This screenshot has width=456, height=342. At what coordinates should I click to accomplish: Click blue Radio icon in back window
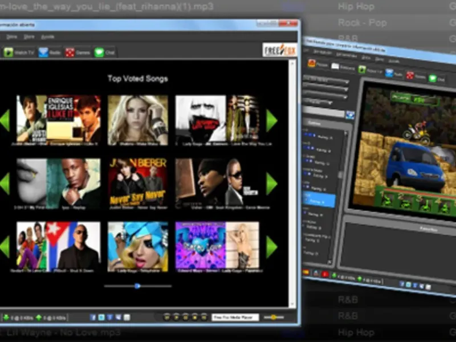click(389, 73)
